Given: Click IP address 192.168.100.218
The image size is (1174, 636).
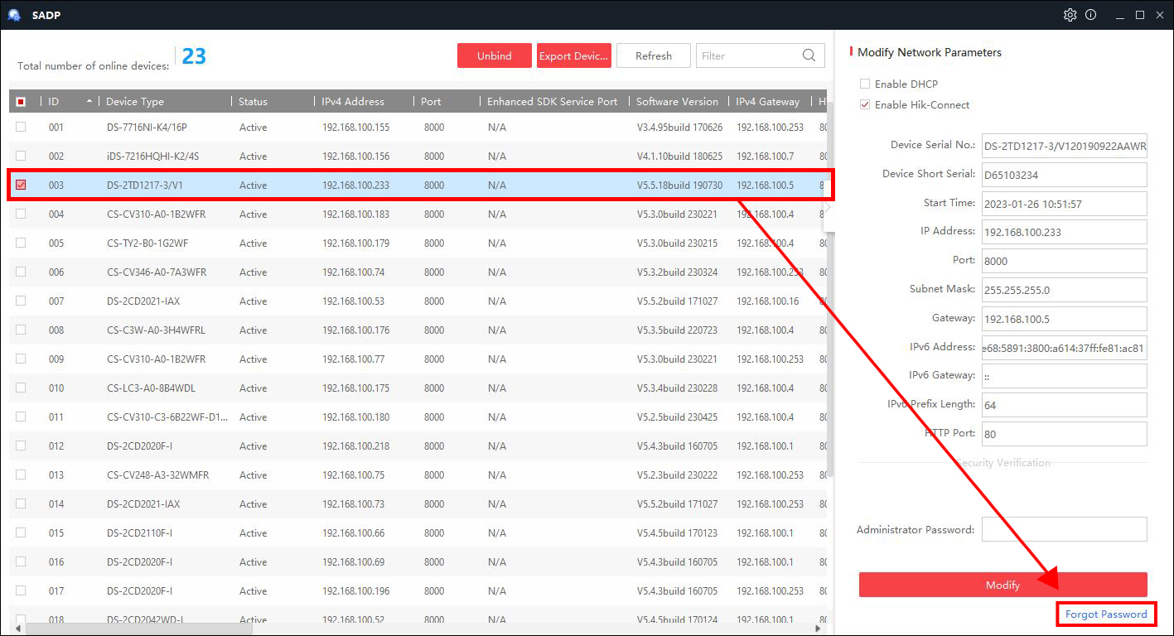Looking at the screenshot, I should point(355,446).
